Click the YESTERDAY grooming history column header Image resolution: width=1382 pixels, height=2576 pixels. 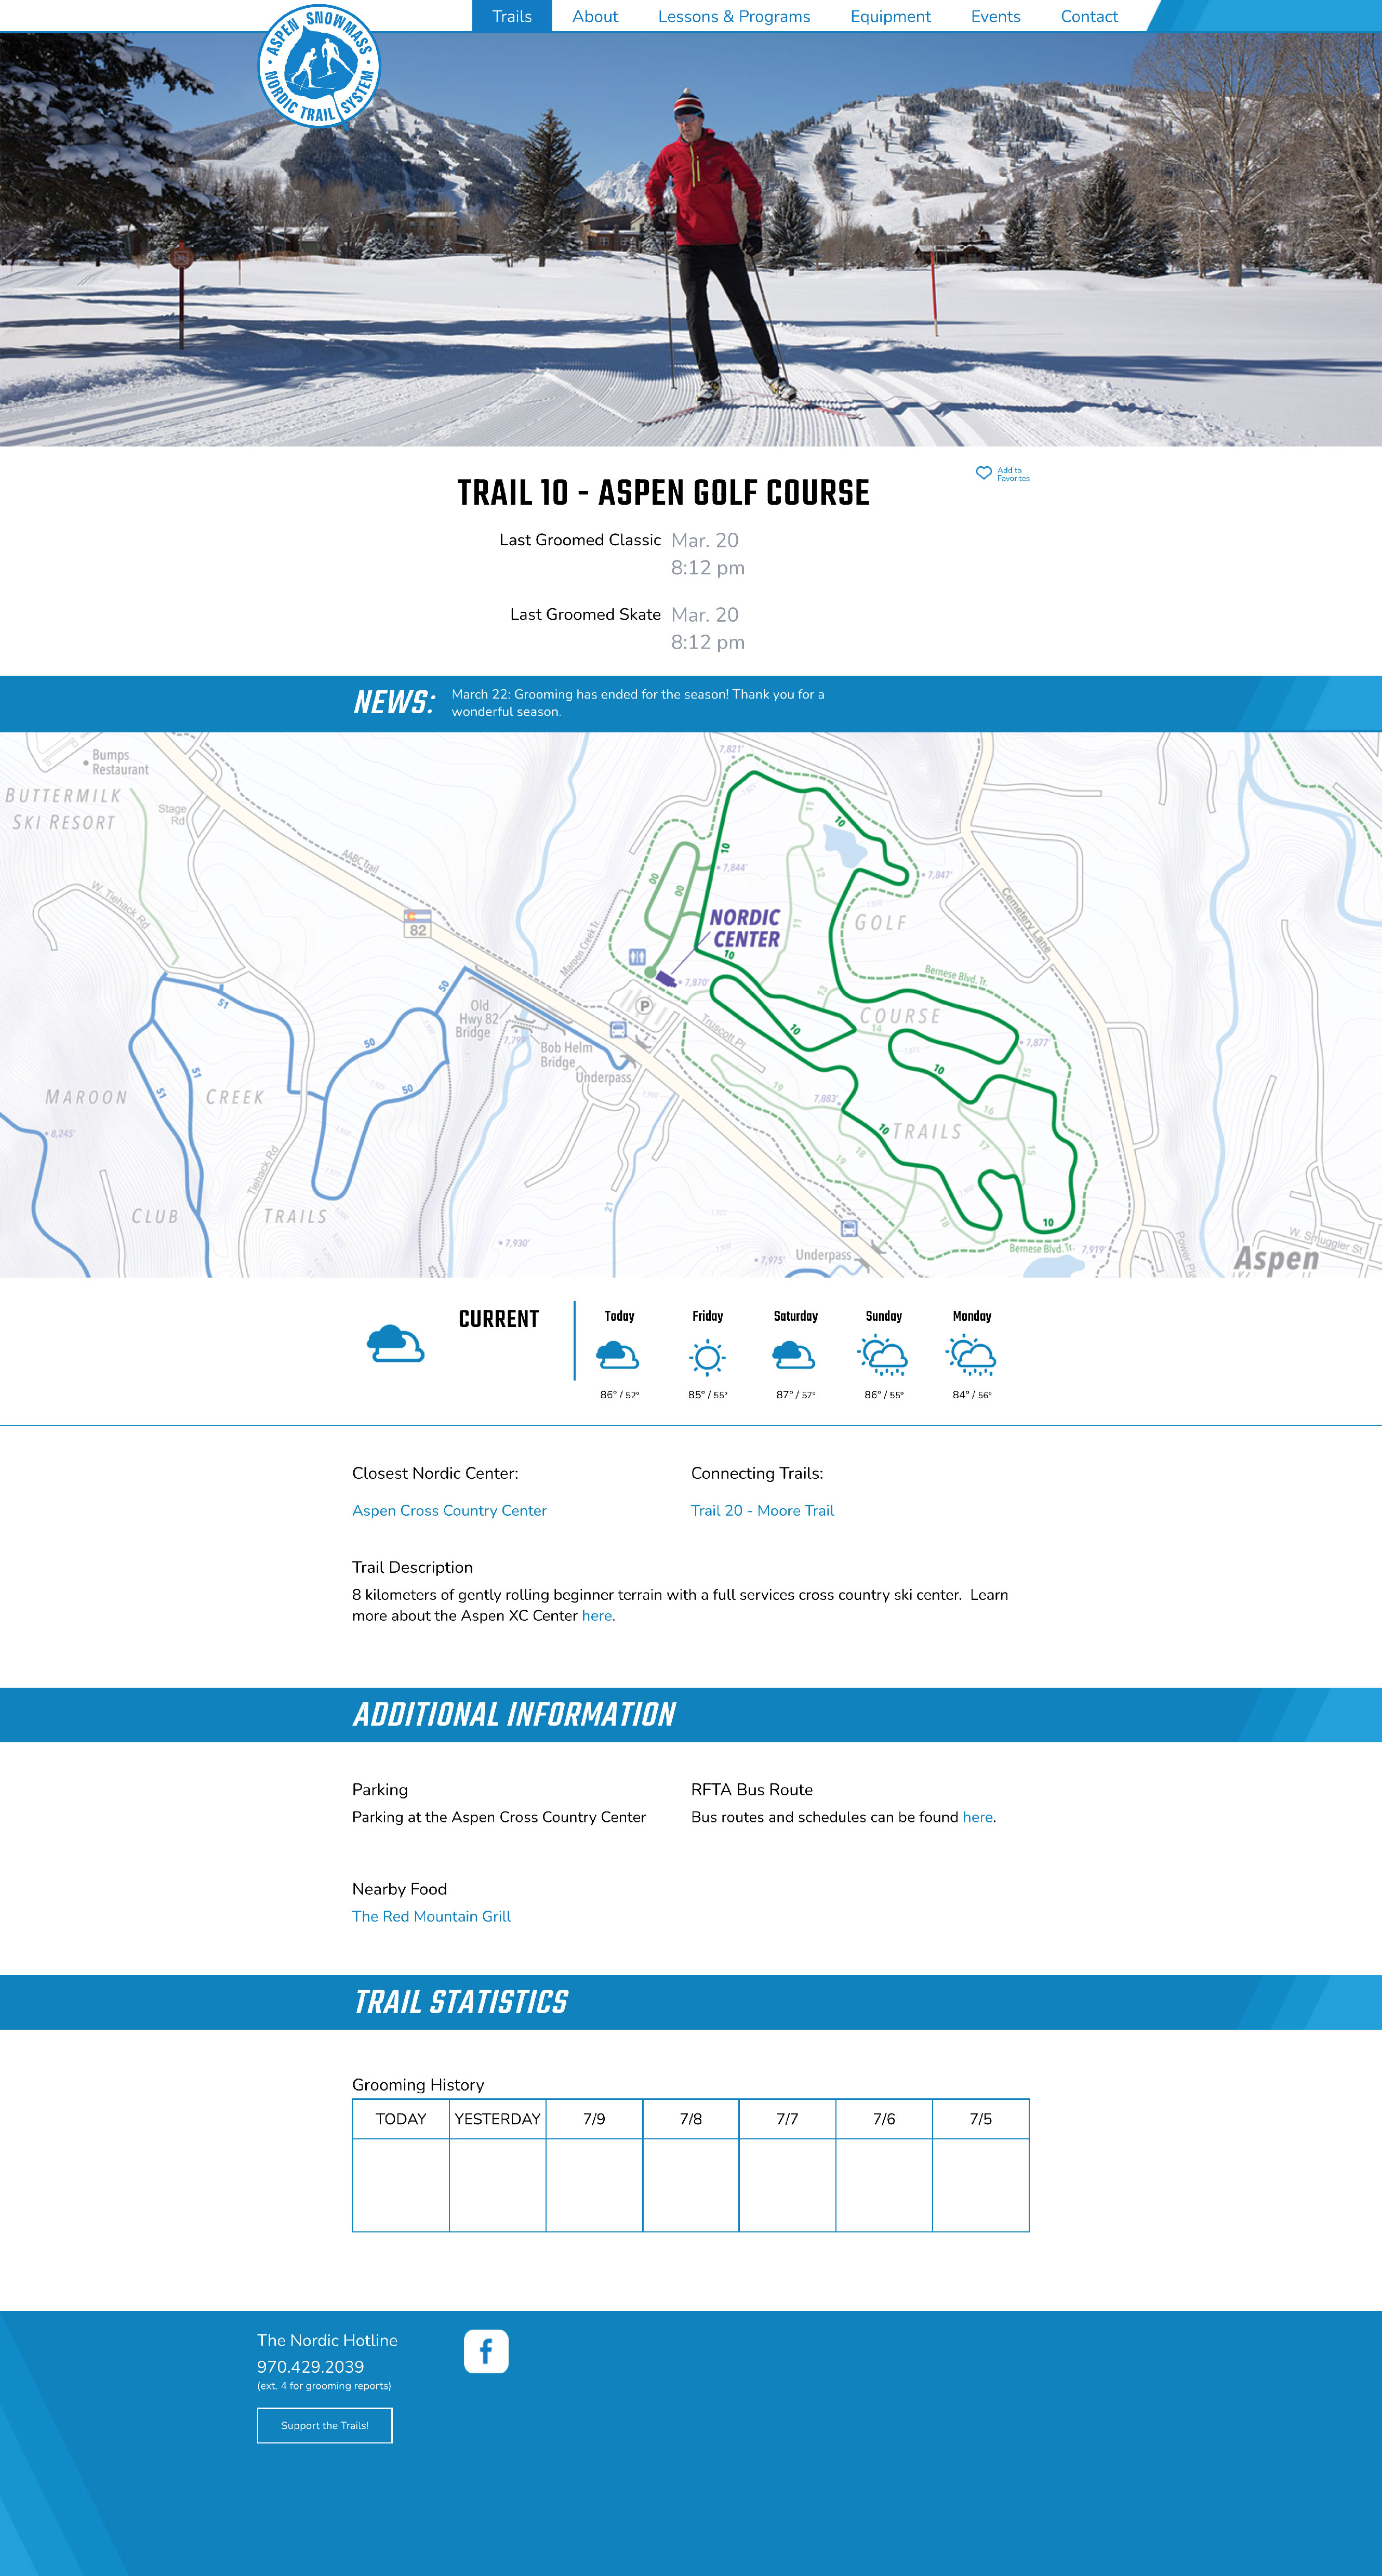click(x=498, y=2119)
